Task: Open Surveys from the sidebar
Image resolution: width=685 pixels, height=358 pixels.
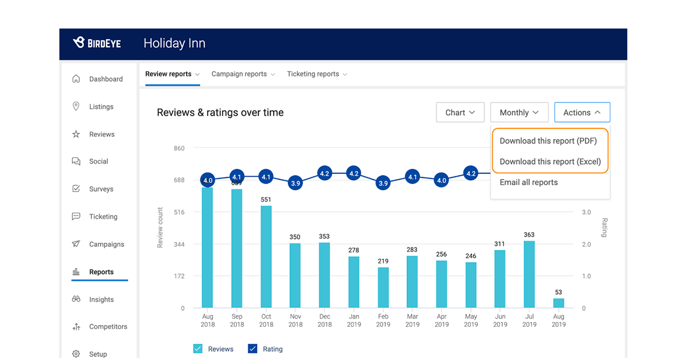Action: [x=101, y=189]
